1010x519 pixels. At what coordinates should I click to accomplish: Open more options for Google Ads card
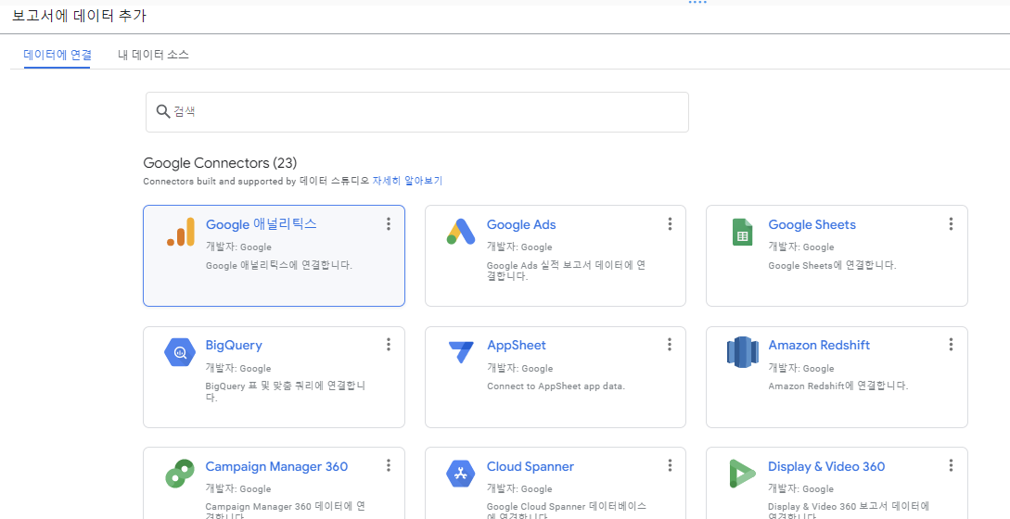pos(670,224)
